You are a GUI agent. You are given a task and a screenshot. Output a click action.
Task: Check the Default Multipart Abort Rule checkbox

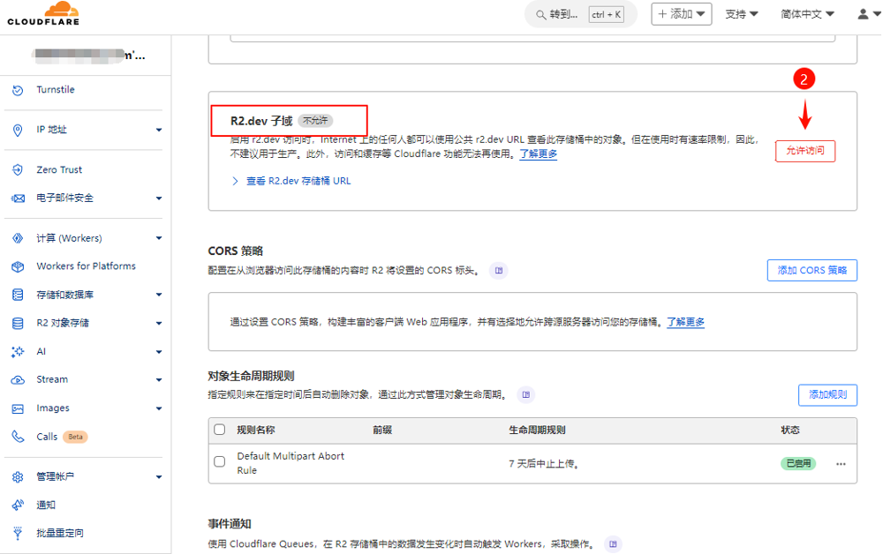(x=220, y=461)
